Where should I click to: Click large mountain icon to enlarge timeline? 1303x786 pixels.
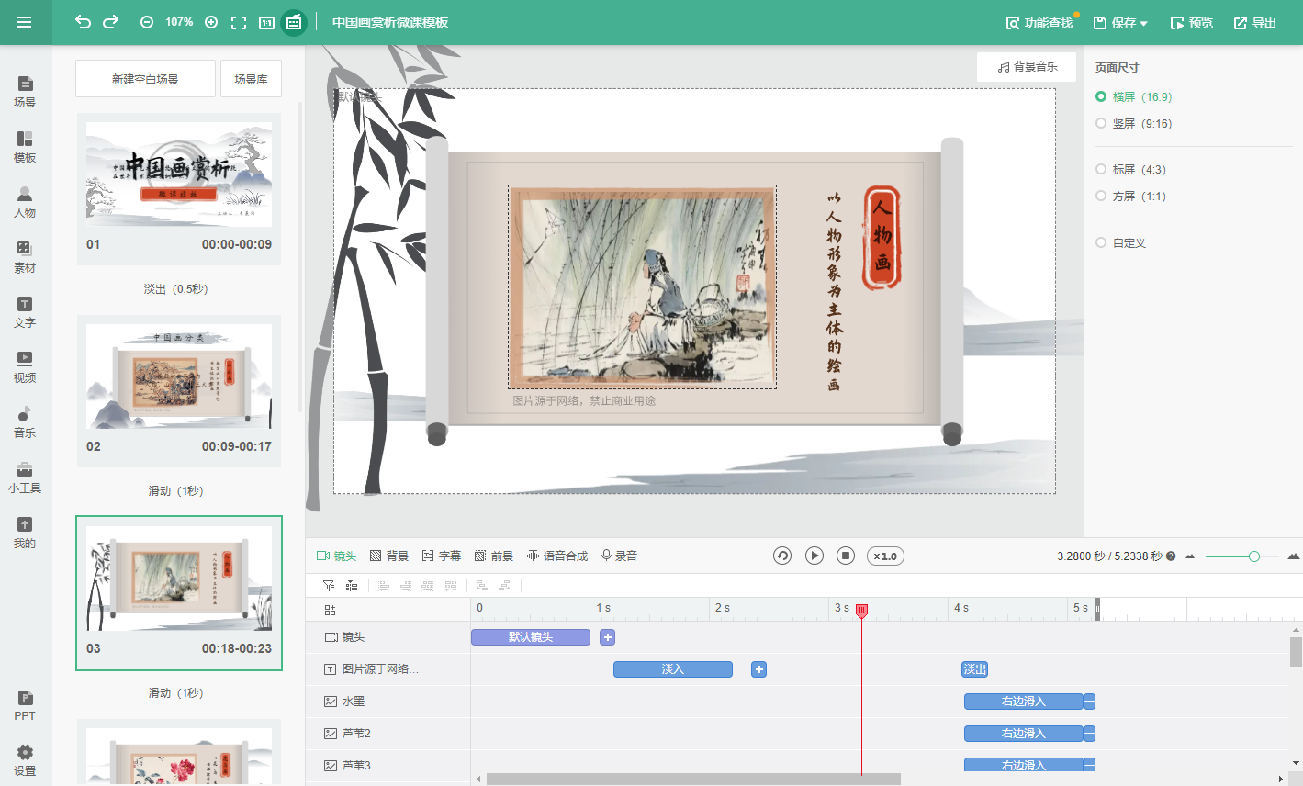1294,556
